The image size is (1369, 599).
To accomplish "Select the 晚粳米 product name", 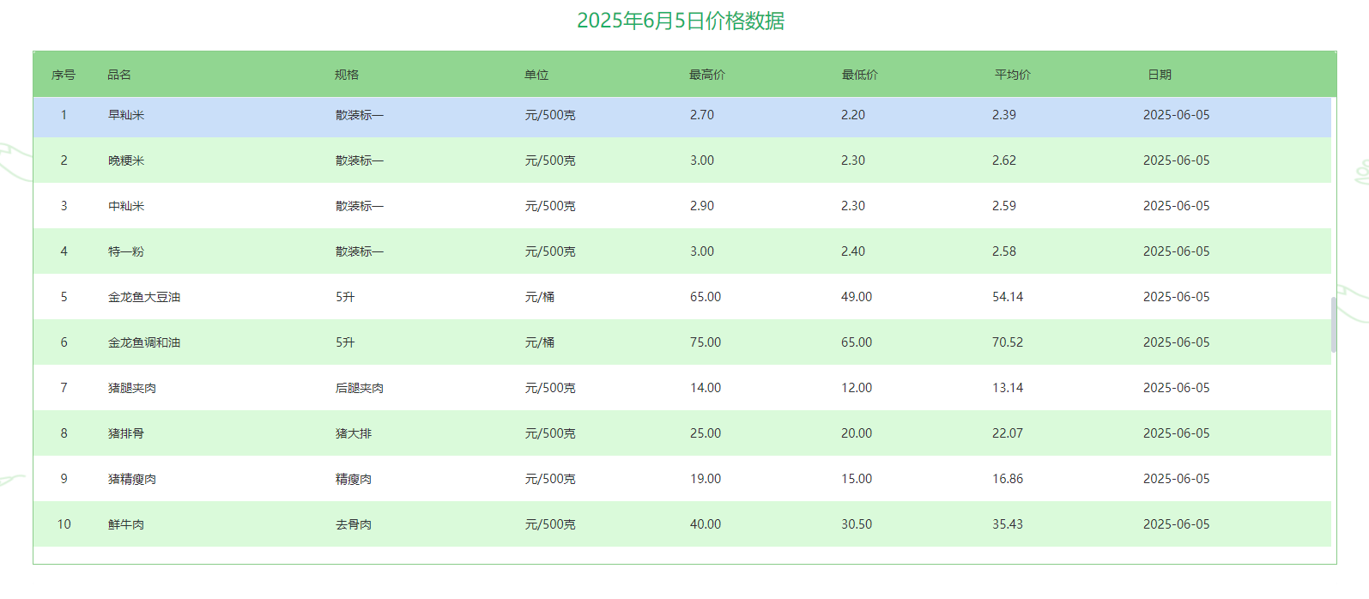I will [x=126, y=160].
